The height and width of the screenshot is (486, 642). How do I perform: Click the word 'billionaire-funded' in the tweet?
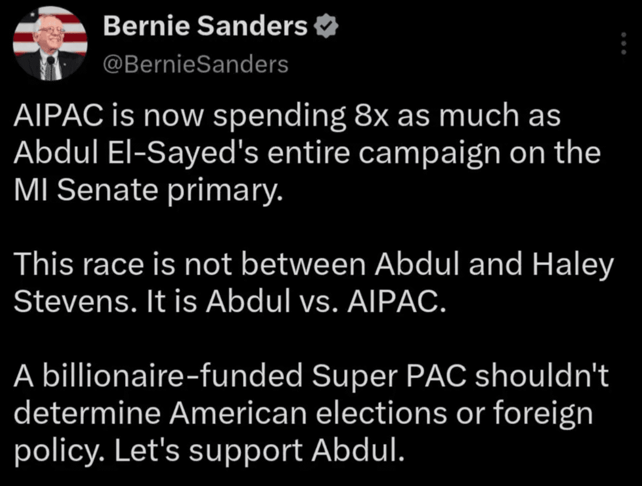point(172,376)
